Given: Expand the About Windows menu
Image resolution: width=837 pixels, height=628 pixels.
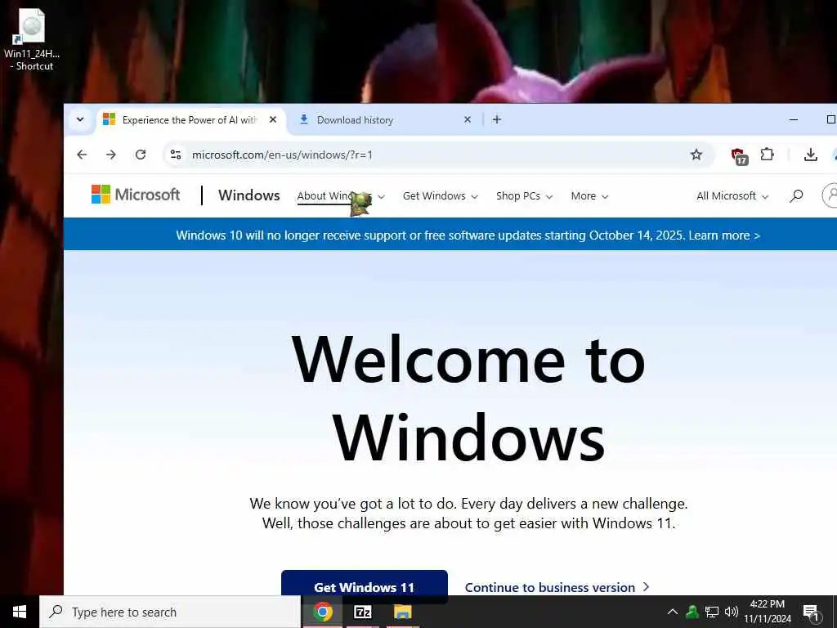Looking at the screenshot, I should coord(341,196).
